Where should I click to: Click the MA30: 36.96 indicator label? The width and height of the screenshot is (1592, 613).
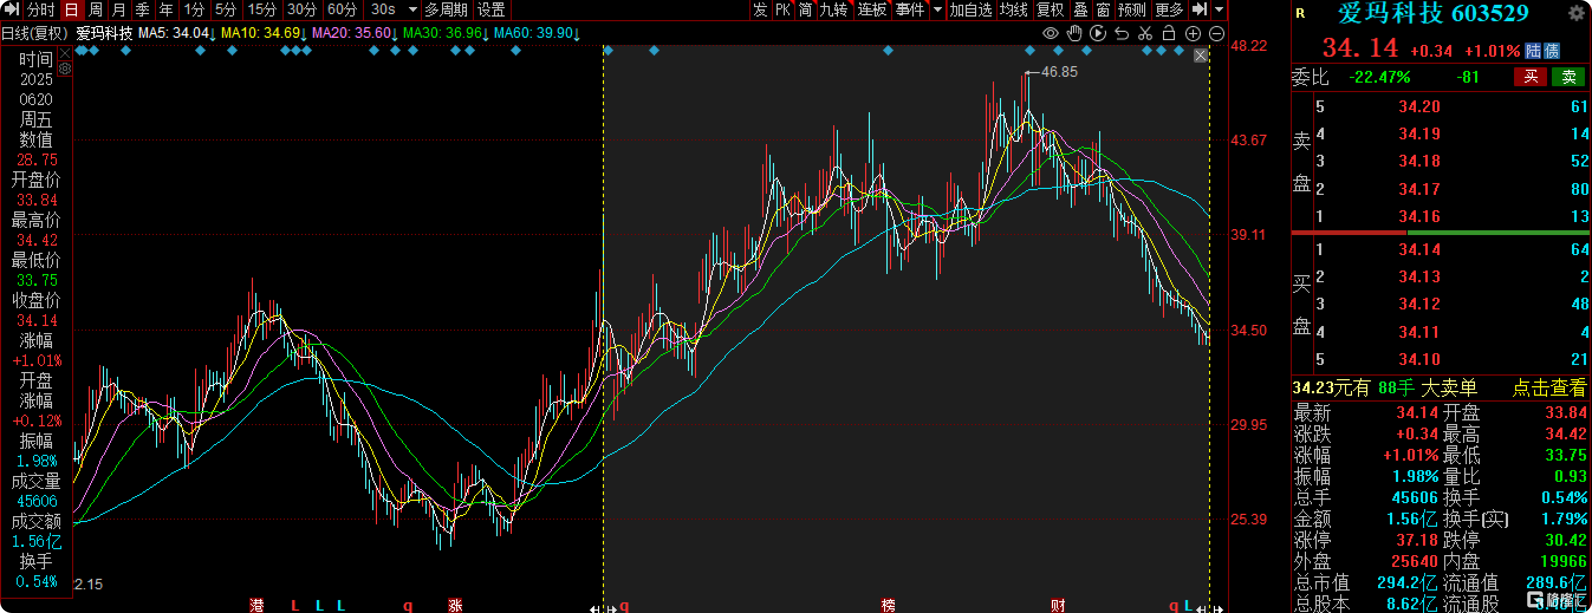pos(446,32)
